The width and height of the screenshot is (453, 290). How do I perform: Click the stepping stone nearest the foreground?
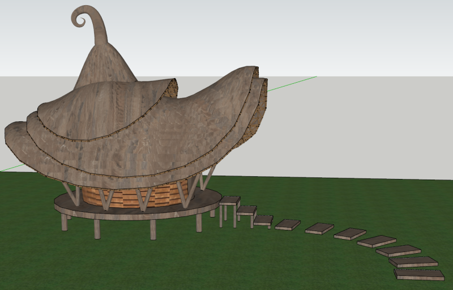[419, 274]
